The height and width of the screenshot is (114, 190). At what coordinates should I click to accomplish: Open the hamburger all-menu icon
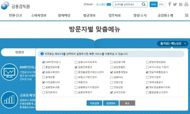tap(187, 15)
